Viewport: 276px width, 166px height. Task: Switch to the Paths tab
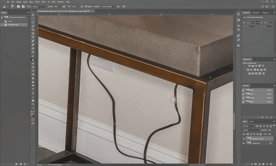pos(251,121)
